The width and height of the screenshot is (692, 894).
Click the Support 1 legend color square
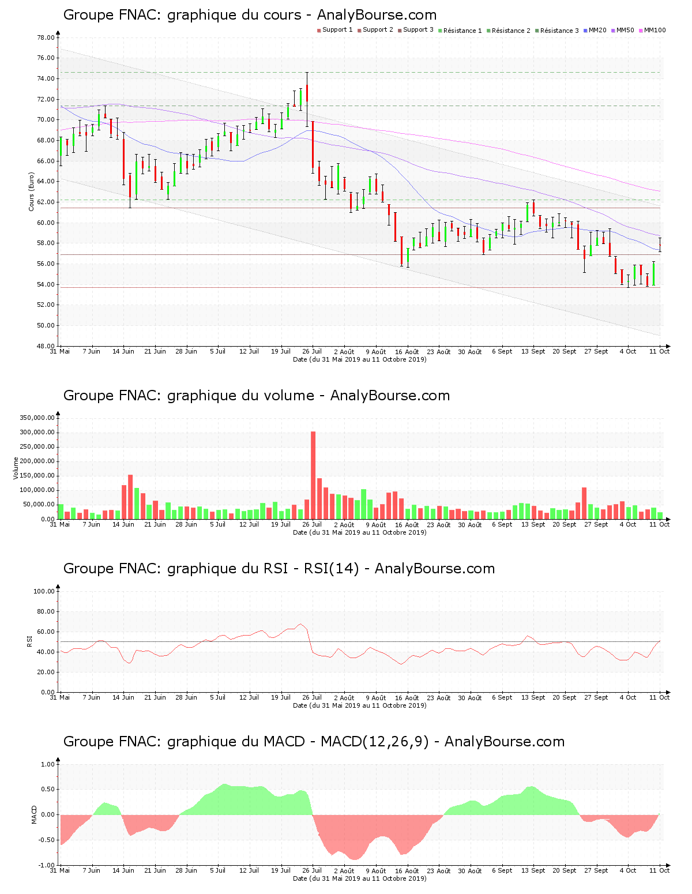pos(319,31)
